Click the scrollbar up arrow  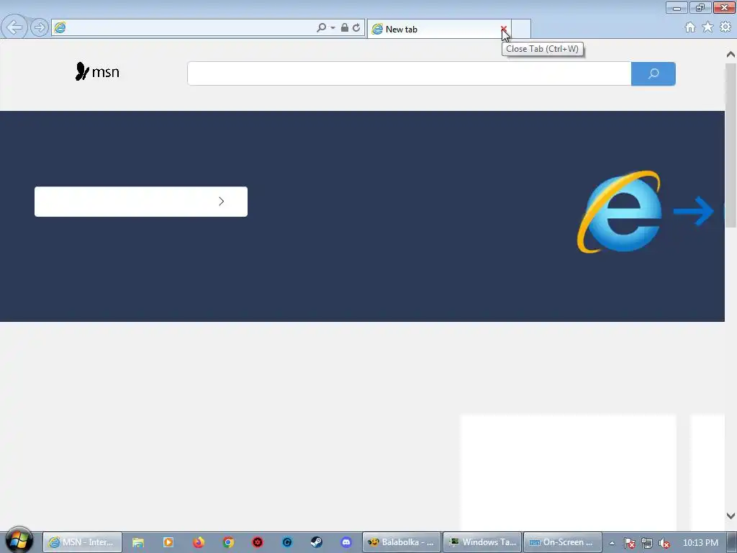coord(731,55)
